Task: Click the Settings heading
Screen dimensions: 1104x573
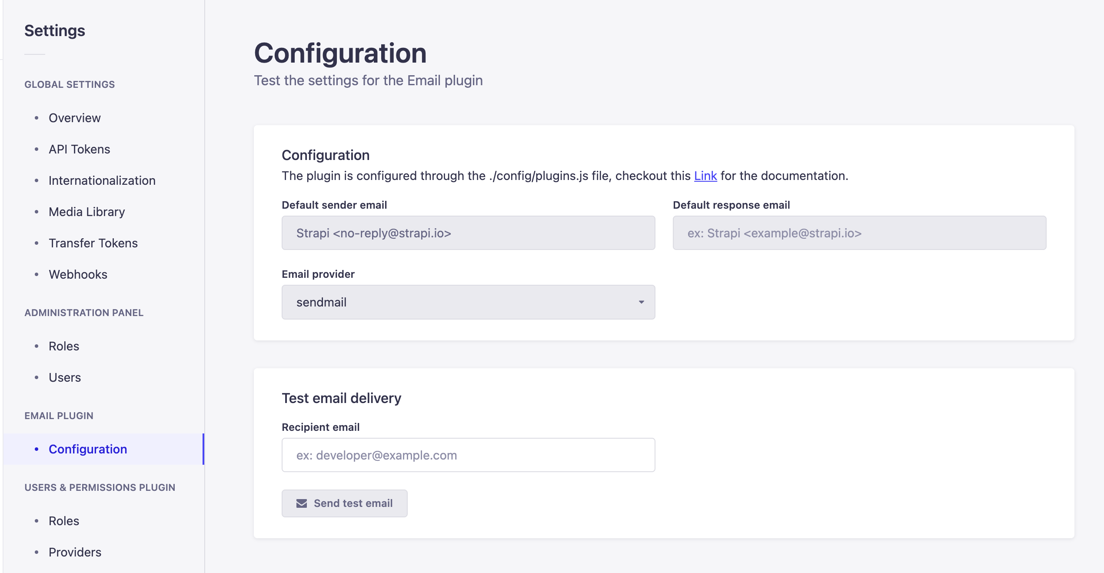Action: coord(54,30)
